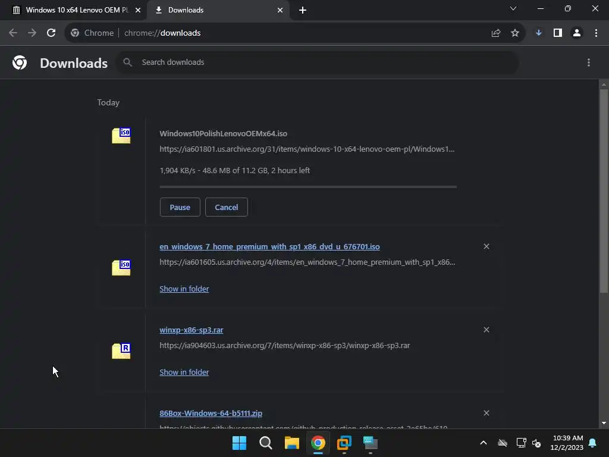This screenshot has width=609, height=457.
Task: Cancel the Windows10PolishLenovoOEMx64.iso download
Action: coord(227,207)
